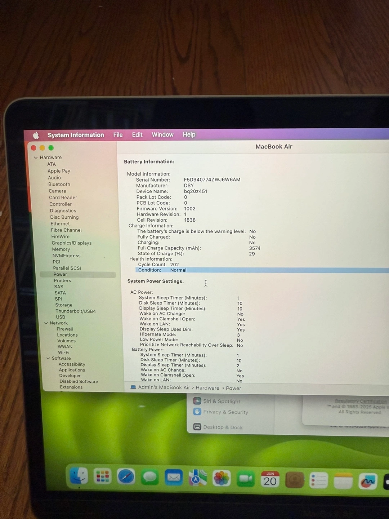Collapse the Network section chevron
389x519 pixels.
(46, 323)
